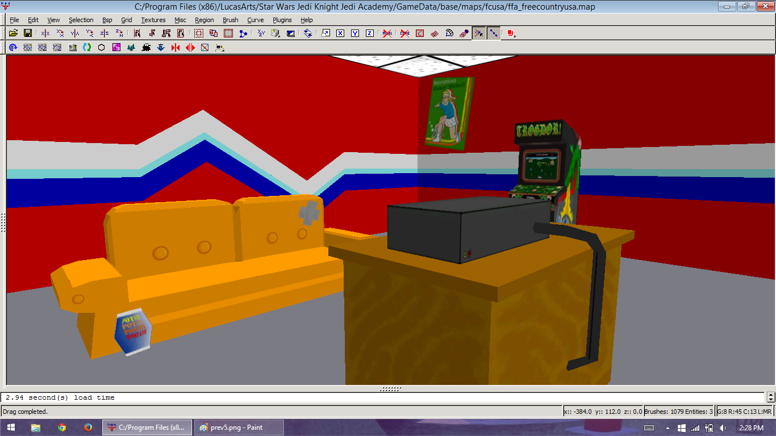The width and height of the screenshot is (776, 436).
Task: Toggle patch welding mode
Action: [479, 33]
